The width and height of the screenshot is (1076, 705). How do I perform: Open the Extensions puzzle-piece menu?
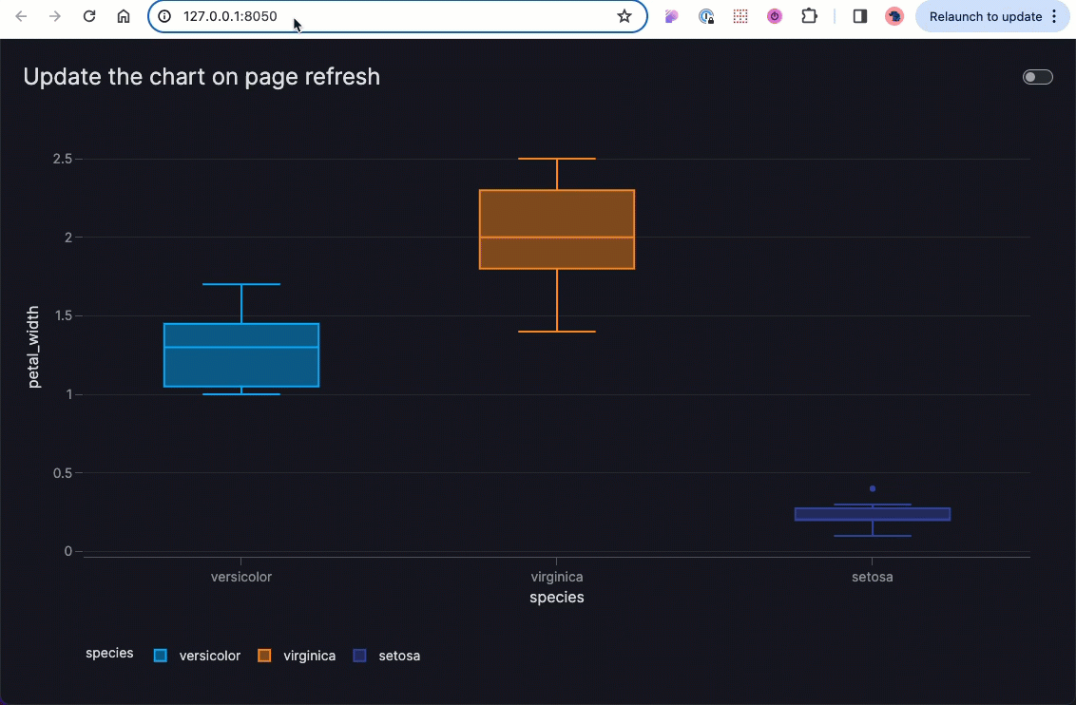[x=809, y=16]
